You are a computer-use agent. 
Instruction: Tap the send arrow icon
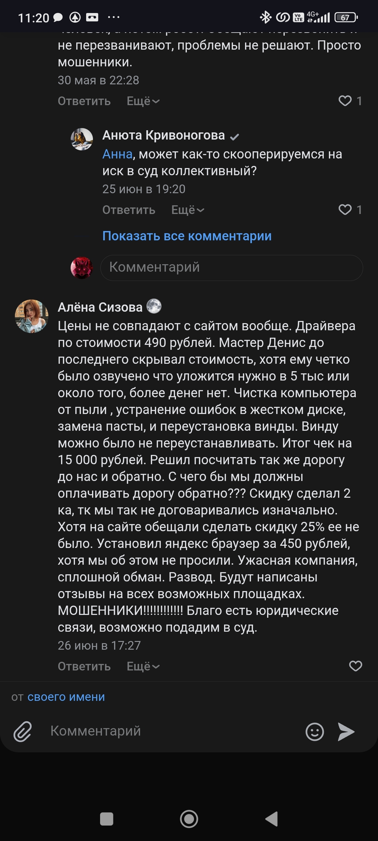(x=346, y=731)
